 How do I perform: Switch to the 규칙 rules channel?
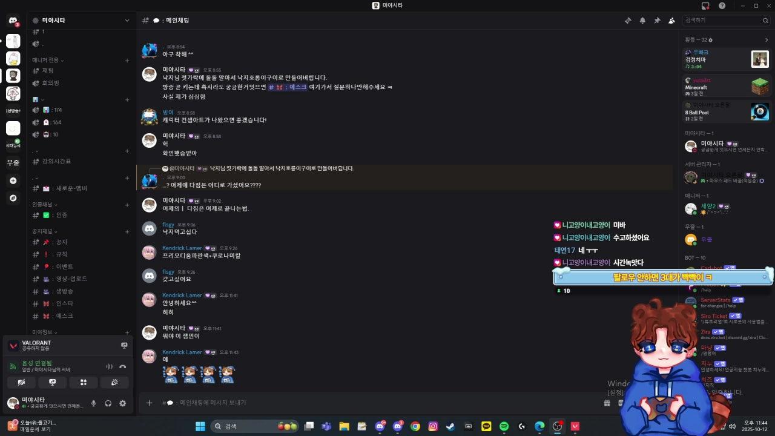61,254
